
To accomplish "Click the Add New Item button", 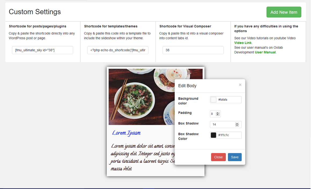I will click(x=284, y=12).
